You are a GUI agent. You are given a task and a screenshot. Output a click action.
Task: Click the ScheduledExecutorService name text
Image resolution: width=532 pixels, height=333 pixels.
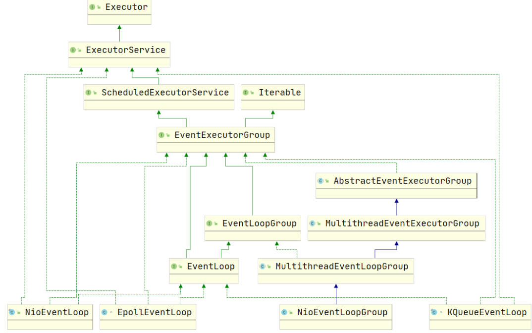point(165,93)
